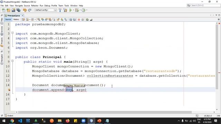The width and height of the screenshot is (221, 124).
Task: Click the Clean and Build icon
Action: (x=65, y=10)
